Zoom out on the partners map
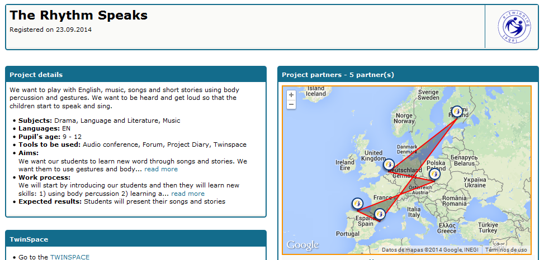 [x=291, y=104]
